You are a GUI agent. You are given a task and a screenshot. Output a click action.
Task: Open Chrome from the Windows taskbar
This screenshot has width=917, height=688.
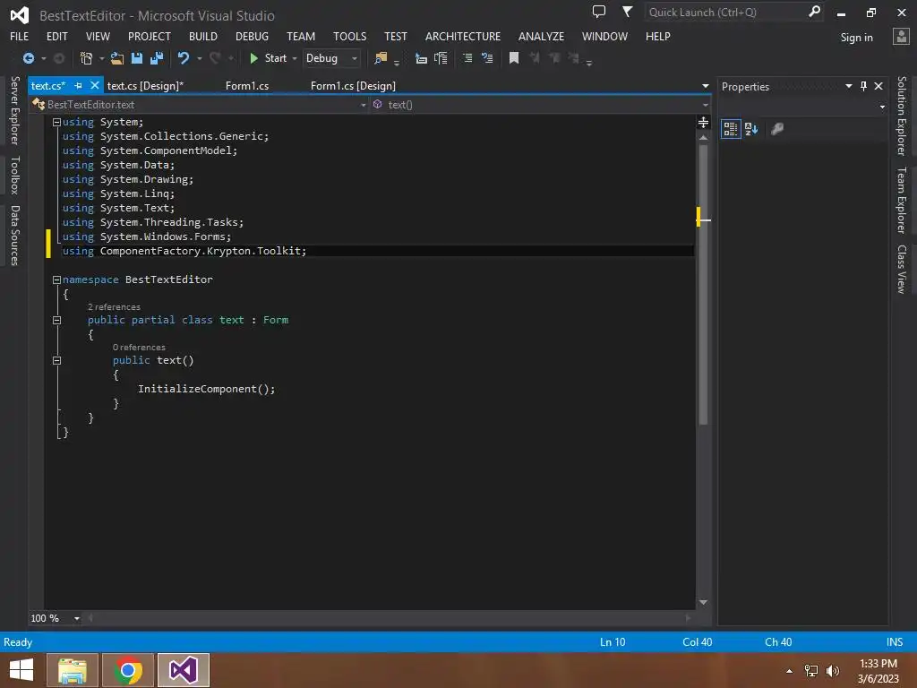128,670
